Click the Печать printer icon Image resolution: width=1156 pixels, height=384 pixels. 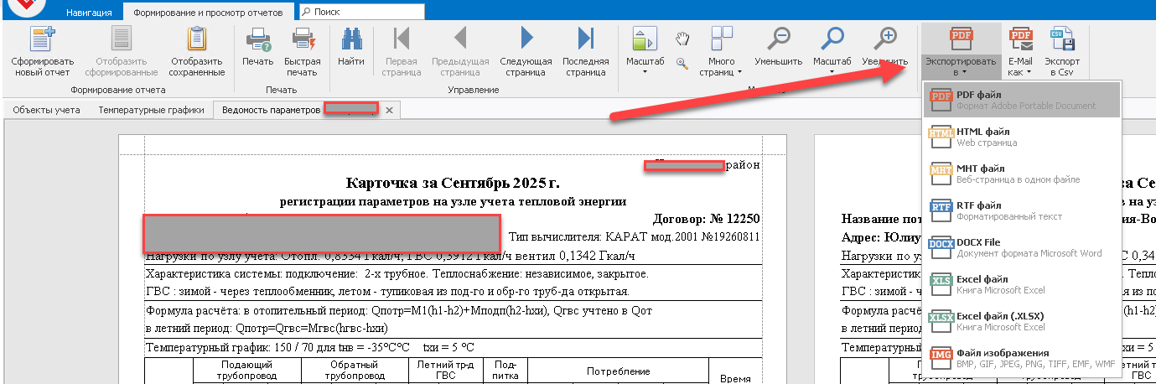257,40
